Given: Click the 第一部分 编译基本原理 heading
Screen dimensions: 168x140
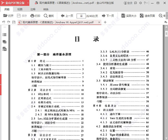Looking at the screenshot, I should click(54, 54).
